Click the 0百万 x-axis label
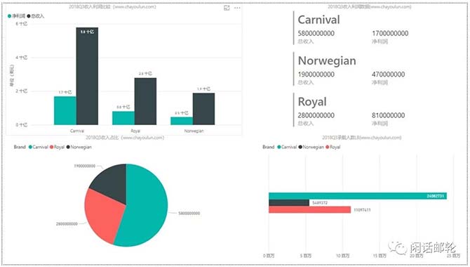470x267 pixels. click(x=269, y=256)
